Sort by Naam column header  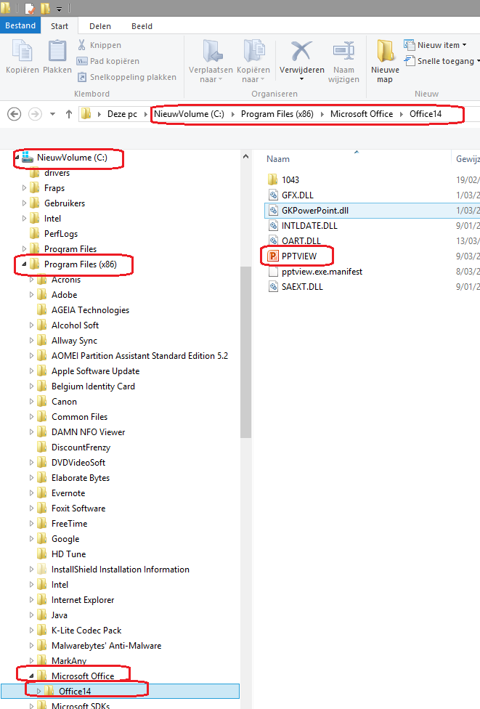point(278,159)
